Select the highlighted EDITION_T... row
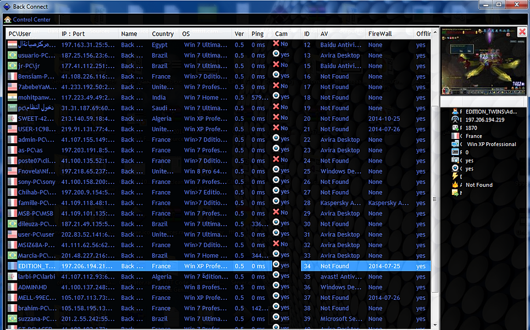 coord(219,266)
